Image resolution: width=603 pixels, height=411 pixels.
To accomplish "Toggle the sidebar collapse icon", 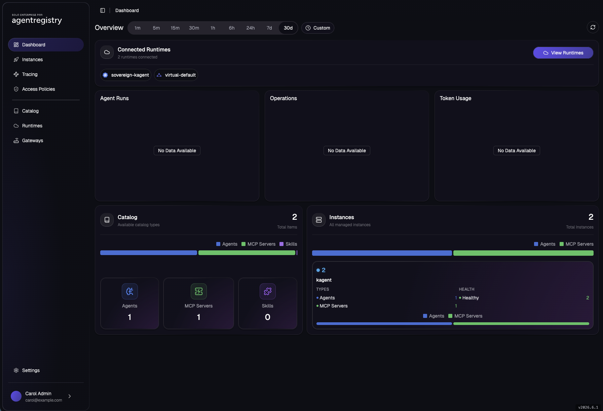I will [x=103, y=10].
